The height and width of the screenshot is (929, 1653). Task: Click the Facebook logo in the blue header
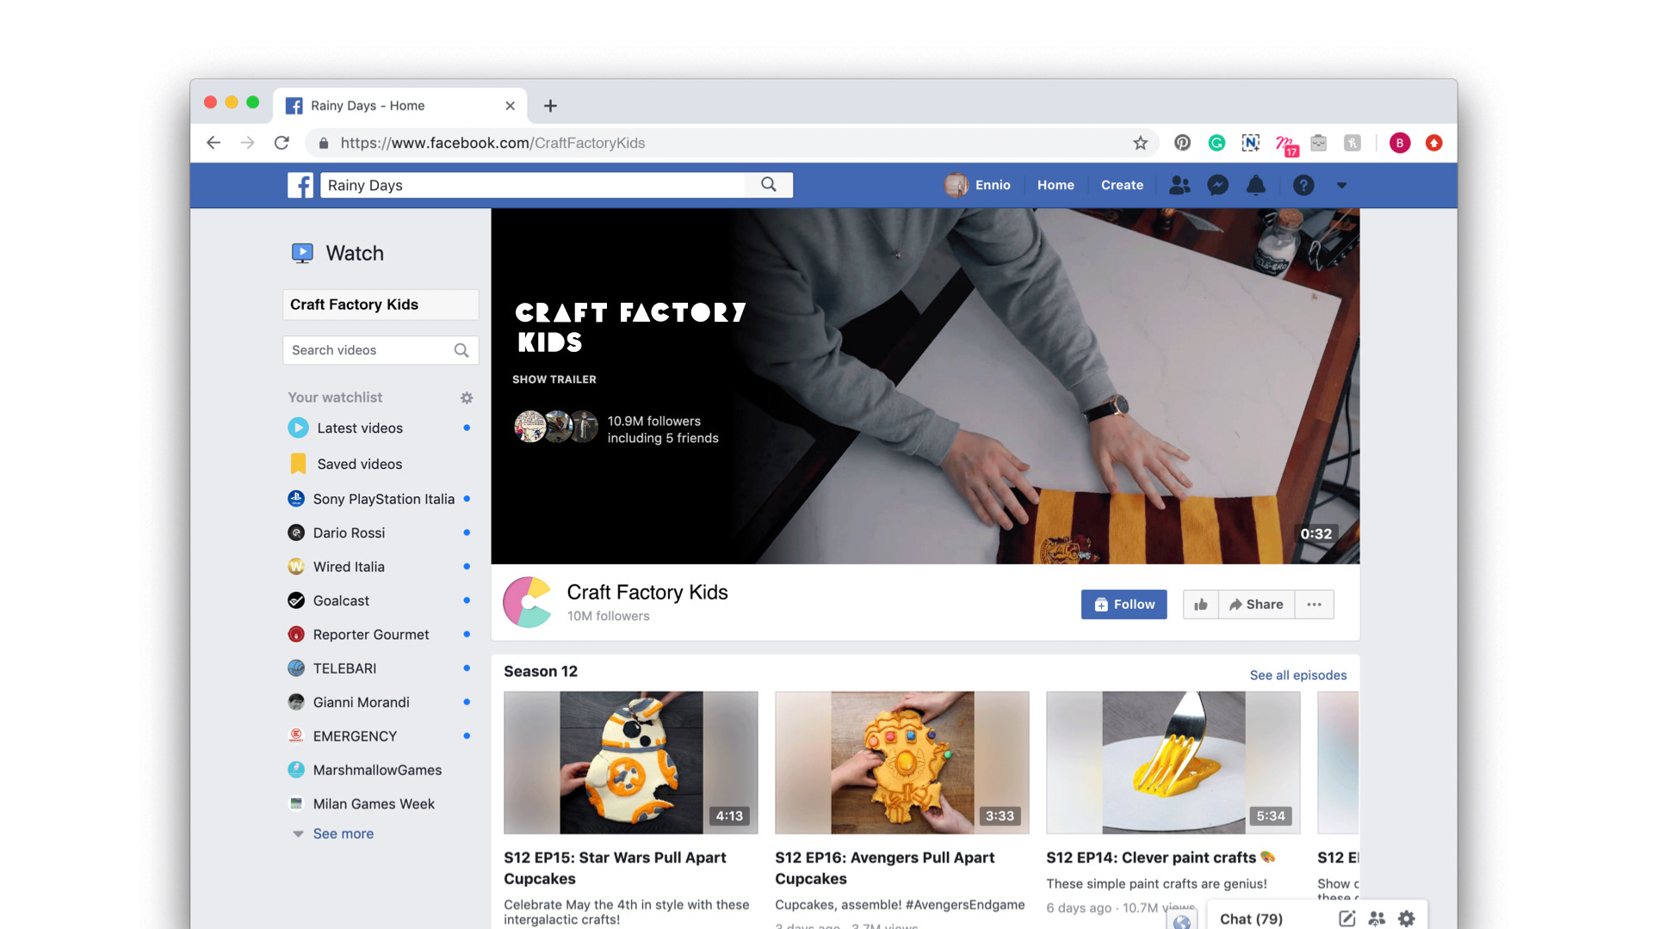(x=300, y=185)
